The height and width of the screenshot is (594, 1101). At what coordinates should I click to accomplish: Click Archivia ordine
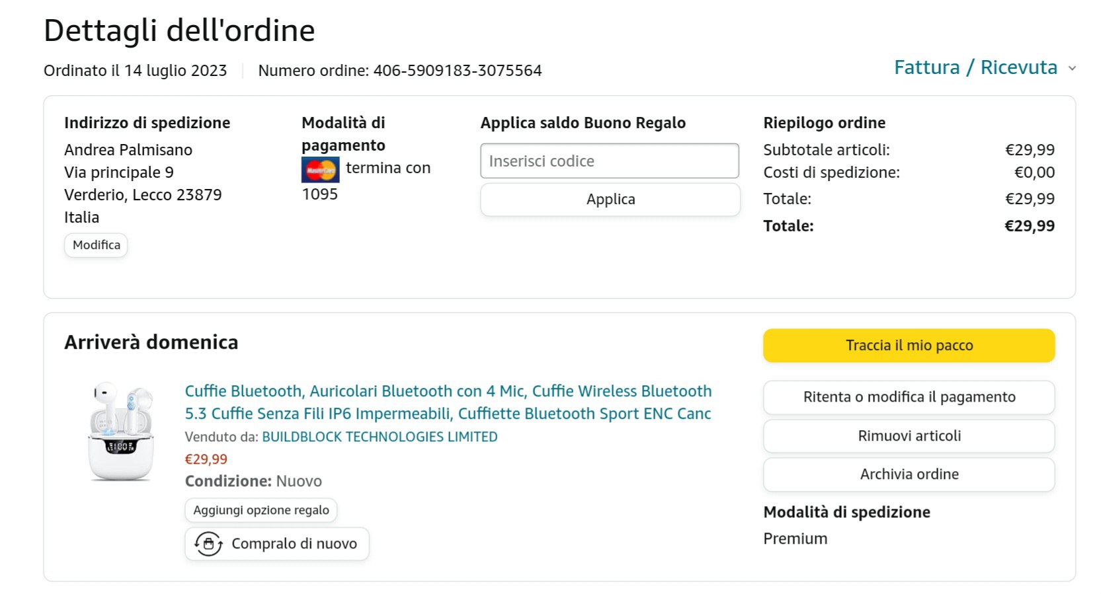pos(909,474)
